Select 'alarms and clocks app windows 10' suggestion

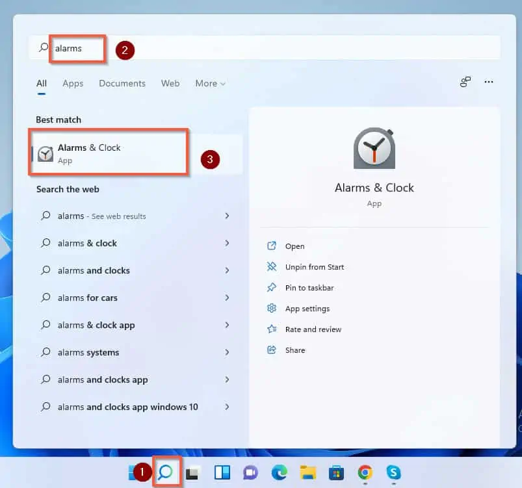[136, 407]
